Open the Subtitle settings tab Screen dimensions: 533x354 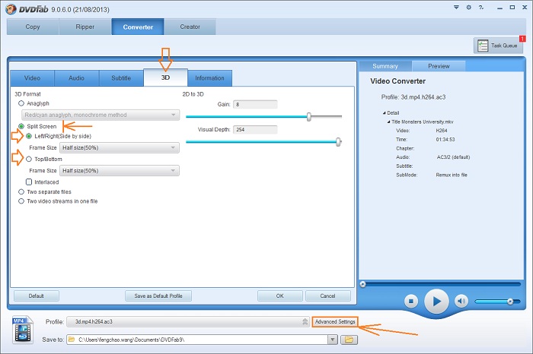121,78
